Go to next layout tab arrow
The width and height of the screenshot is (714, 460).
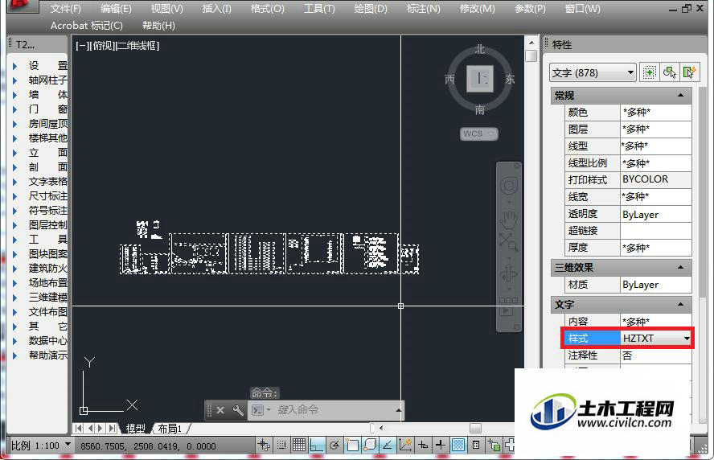(101, 428)
